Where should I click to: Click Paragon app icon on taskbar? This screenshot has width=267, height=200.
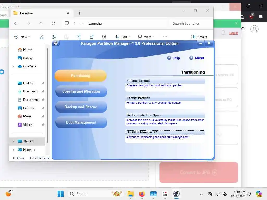[x=177, y=194]
